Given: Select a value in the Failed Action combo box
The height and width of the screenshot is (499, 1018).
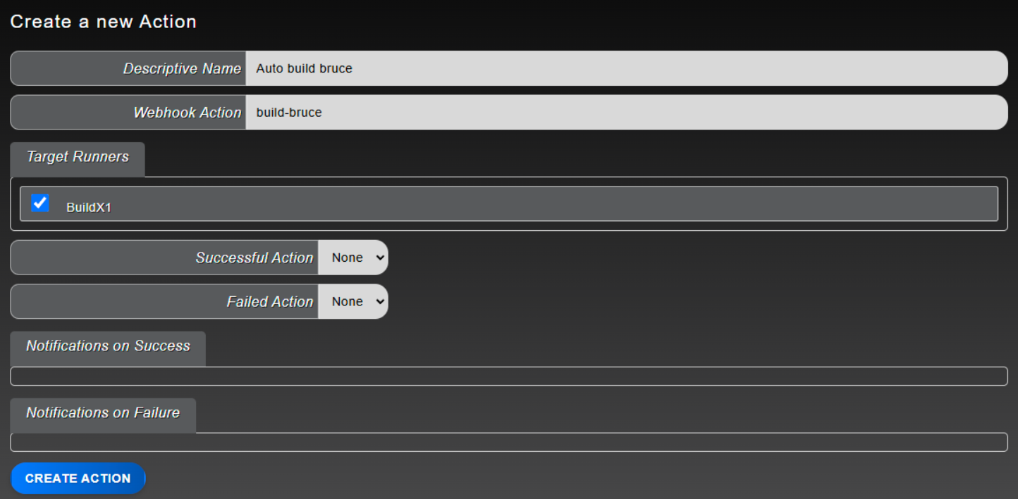Looking at the screenshot, I should pos(353,301).
